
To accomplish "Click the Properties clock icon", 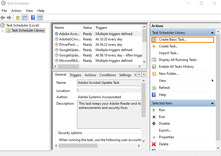I will click(x=154, y=137).
